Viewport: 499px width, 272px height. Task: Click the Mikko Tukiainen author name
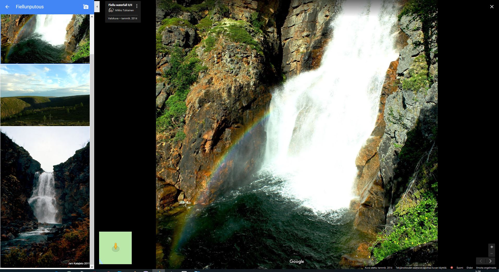pyautogui.click(x=124, y=10)
